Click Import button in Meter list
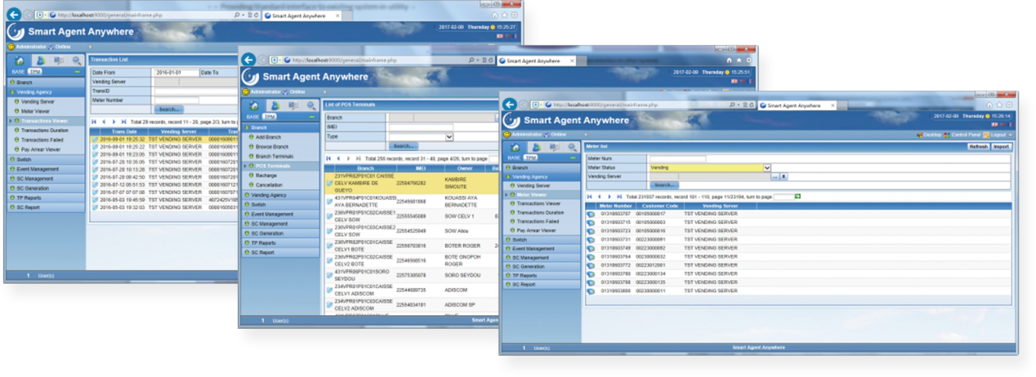Screen dimensions: 1036x377 point(1002,147)
